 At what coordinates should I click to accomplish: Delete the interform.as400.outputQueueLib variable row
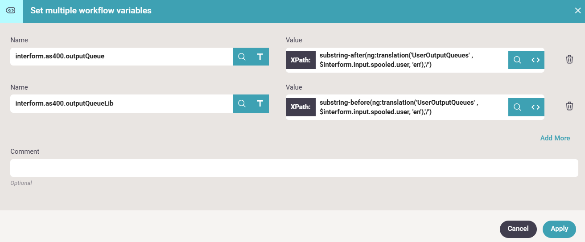click(x=569, y=106)
